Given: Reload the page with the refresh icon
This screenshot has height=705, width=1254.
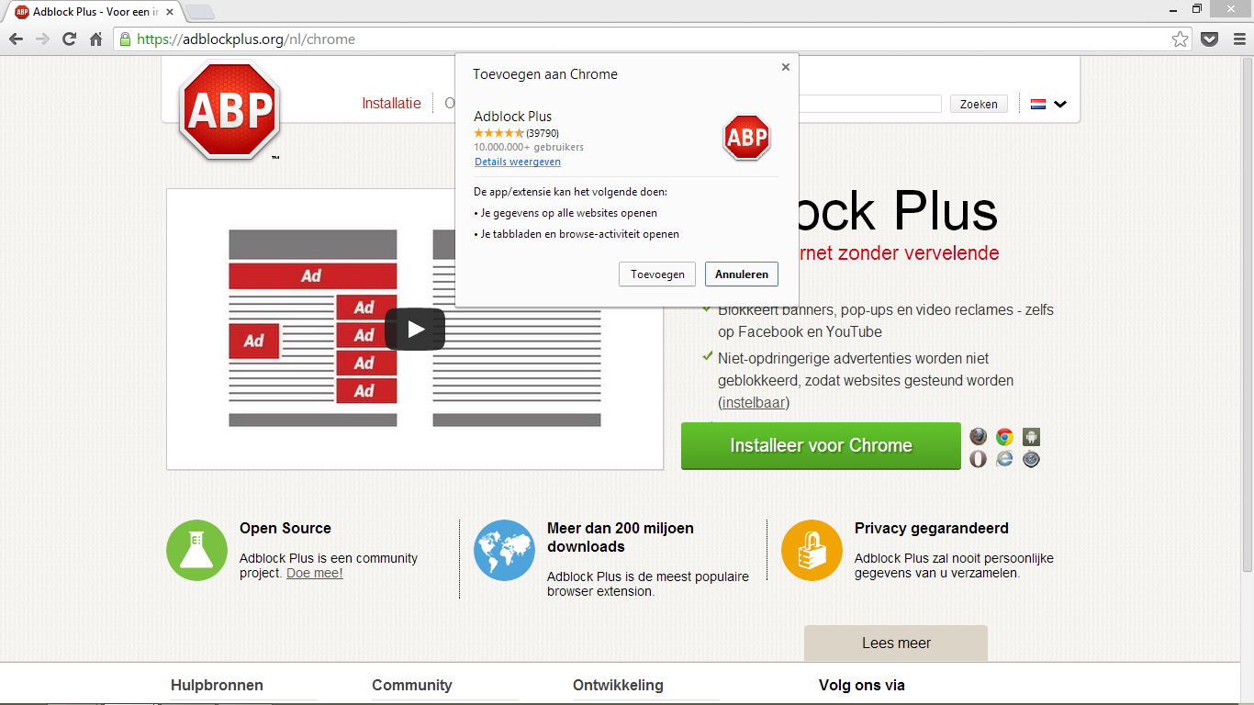Looking at the screenshot, I should pyautogui.click(x=69, y=39).
